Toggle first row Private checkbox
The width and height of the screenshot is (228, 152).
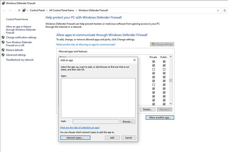point(153,62)
